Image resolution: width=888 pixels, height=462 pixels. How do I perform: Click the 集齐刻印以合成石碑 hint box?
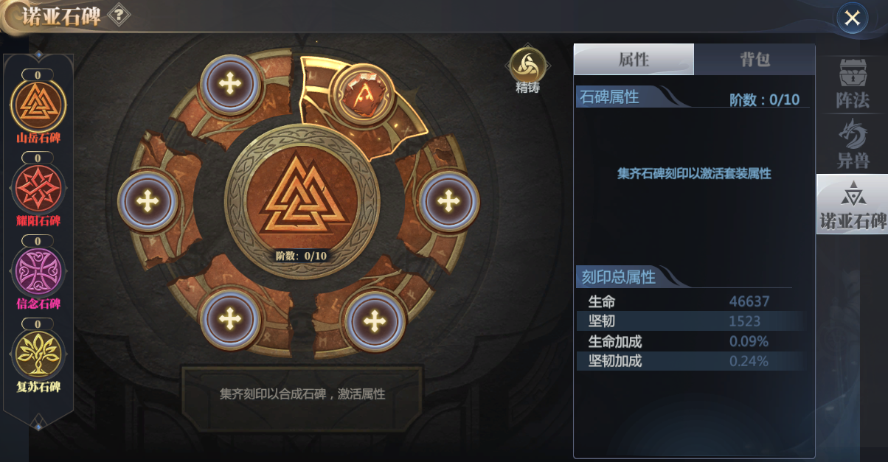pyautogui.click(x=302, y=393)
